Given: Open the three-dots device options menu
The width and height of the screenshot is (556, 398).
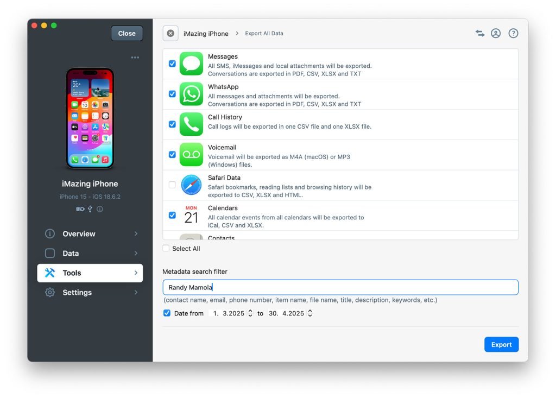Looking at the screenshot, I should coord(135,58).
